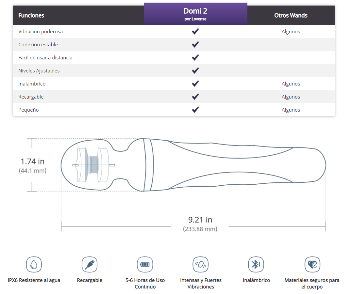351x294 pixels.
Task: Select the Otros Wands column header
Action: point(291,15)
